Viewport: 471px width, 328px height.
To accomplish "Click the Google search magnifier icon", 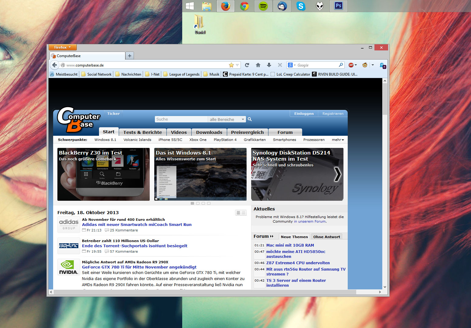I will pos(341,65).
